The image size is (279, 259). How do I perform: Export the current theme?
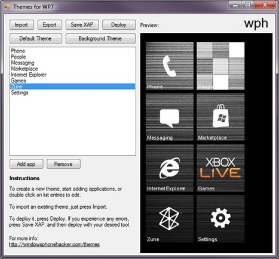point(50,25)
